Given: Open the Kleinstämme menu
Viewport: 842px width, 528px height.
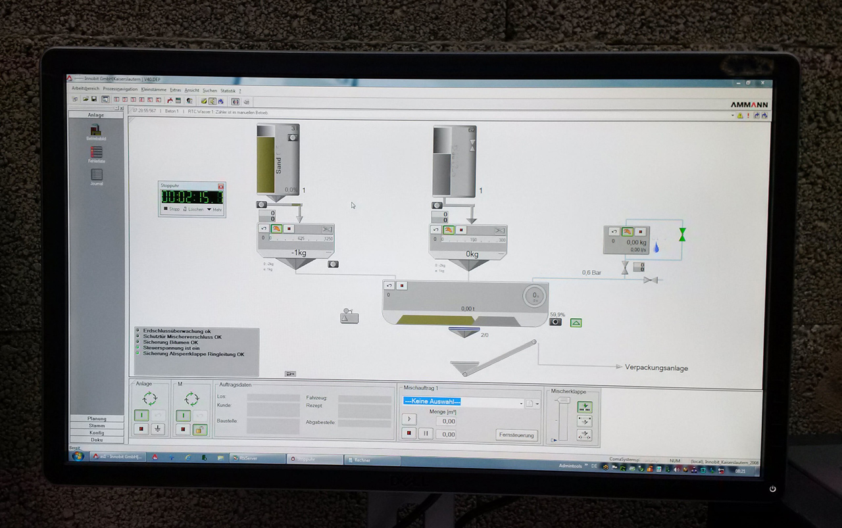Looking at the screenshot, I should 154,89.
